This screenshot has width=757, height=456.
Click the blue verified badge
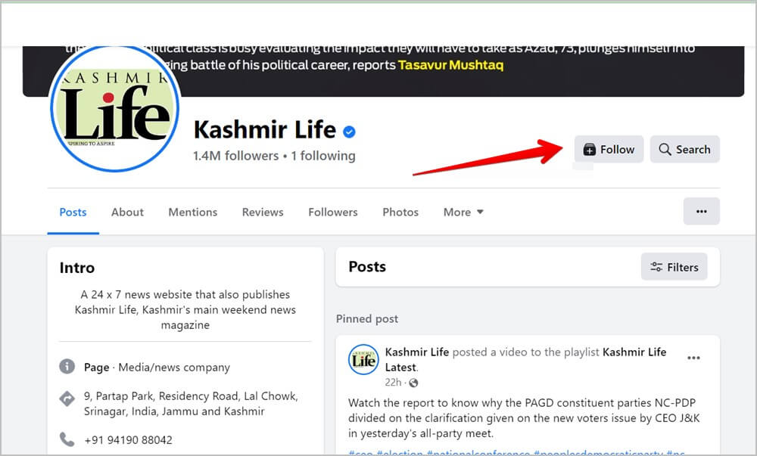click(349, 132)
